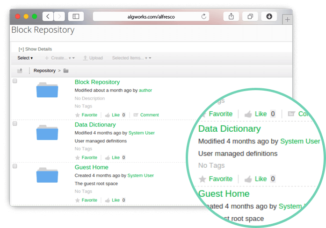This screenshot has width=326, height=228.
Task: Add a new tab with the plus button
Action: click(x=288, y=20)
